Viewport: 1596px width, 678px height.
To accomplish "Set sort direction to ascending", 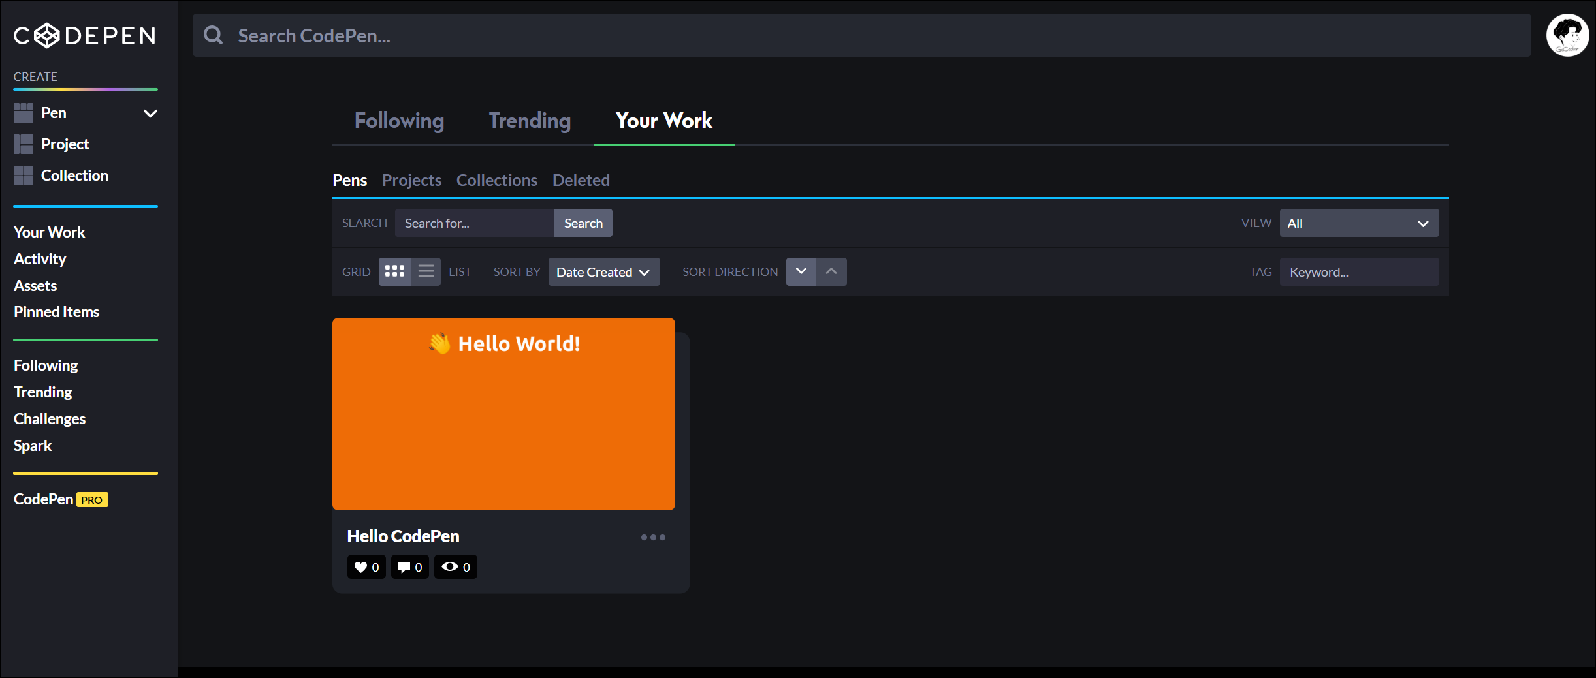I will 831,271.
